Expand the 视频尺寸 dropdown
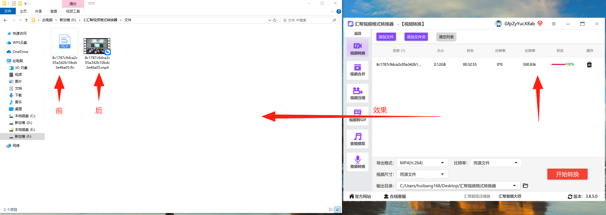Image resolution: width=606 pixels, height=215 pixels. (422, 174)
